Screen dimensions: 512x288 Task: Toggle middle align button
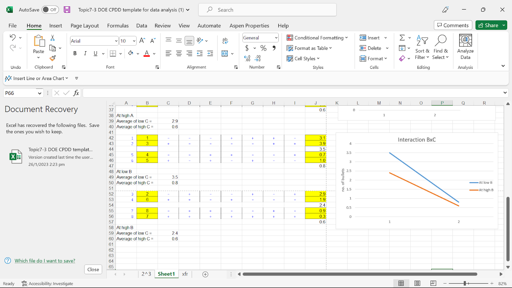point(179,41)
